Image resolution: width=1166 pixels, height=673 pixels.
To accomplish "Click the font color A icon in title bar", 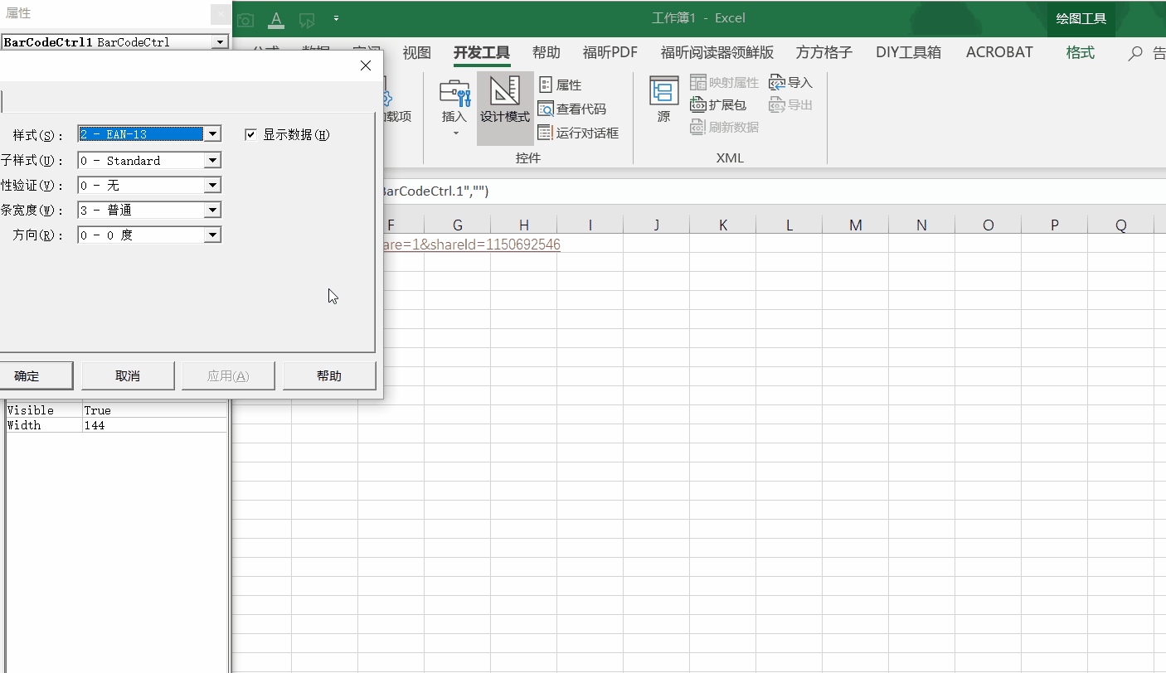I will [276, 19].
